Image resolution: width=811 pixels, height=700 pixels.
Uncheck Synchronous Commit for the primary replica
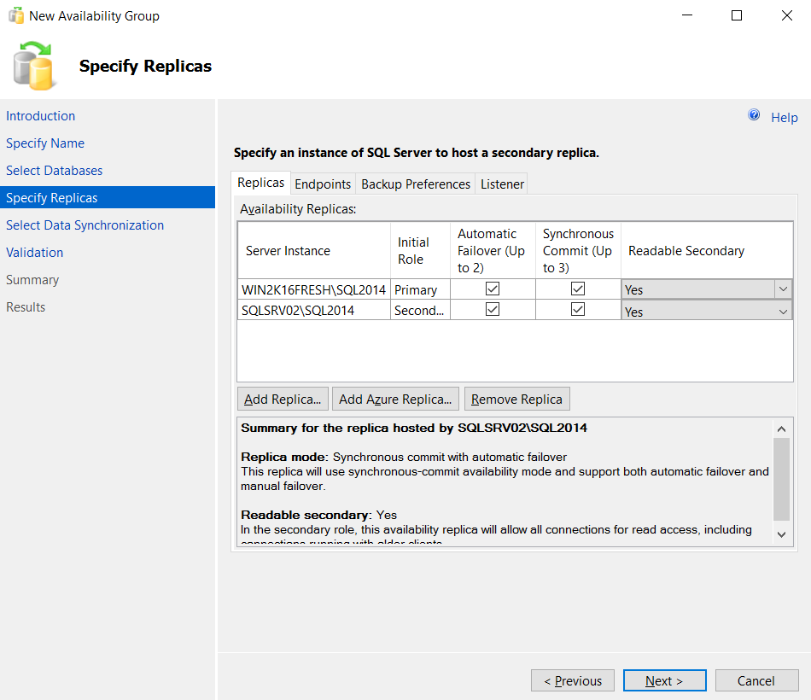pyautogui.click(x=578, y=289)
